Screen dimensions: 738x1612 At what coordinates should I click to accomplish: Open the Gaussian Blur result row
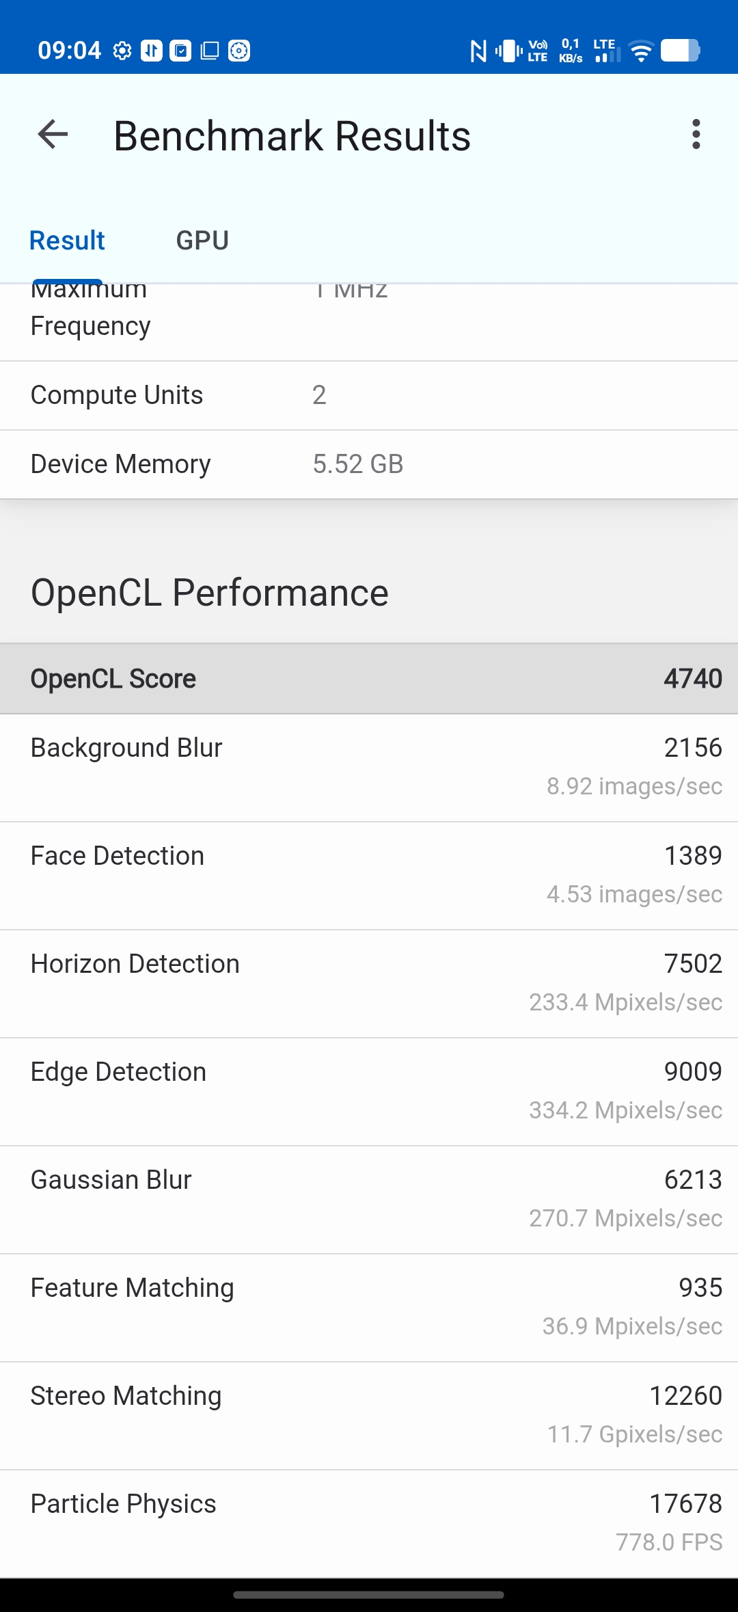(x=369, y=1199)
